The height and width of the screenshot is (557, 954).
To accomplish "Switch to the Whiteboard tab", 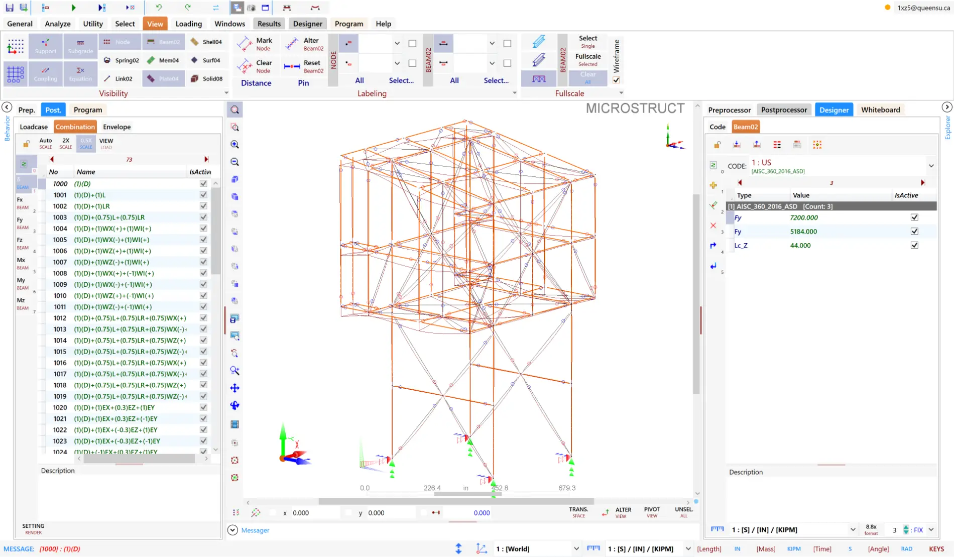I will coord(880,110).
